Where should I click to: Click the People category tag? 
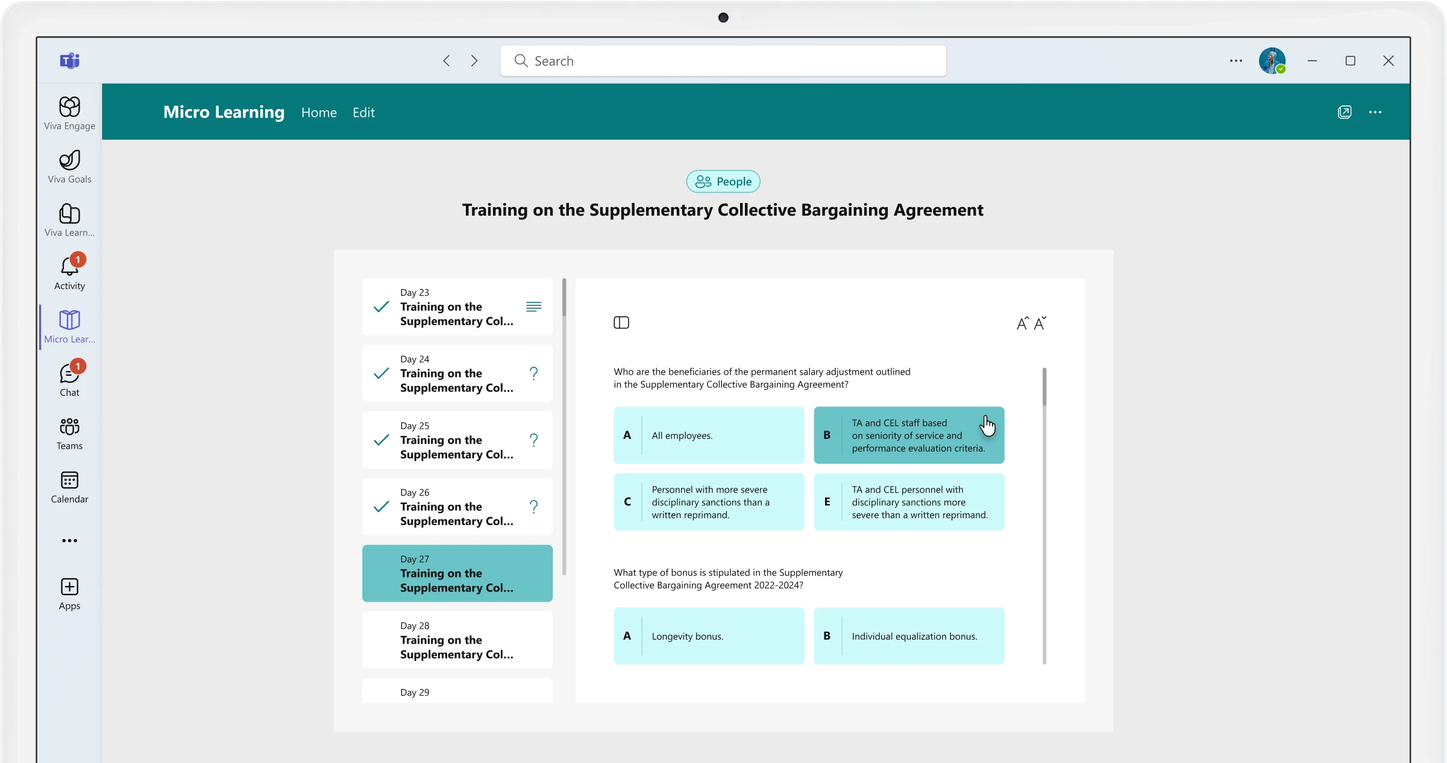click(x=723, y=182)
